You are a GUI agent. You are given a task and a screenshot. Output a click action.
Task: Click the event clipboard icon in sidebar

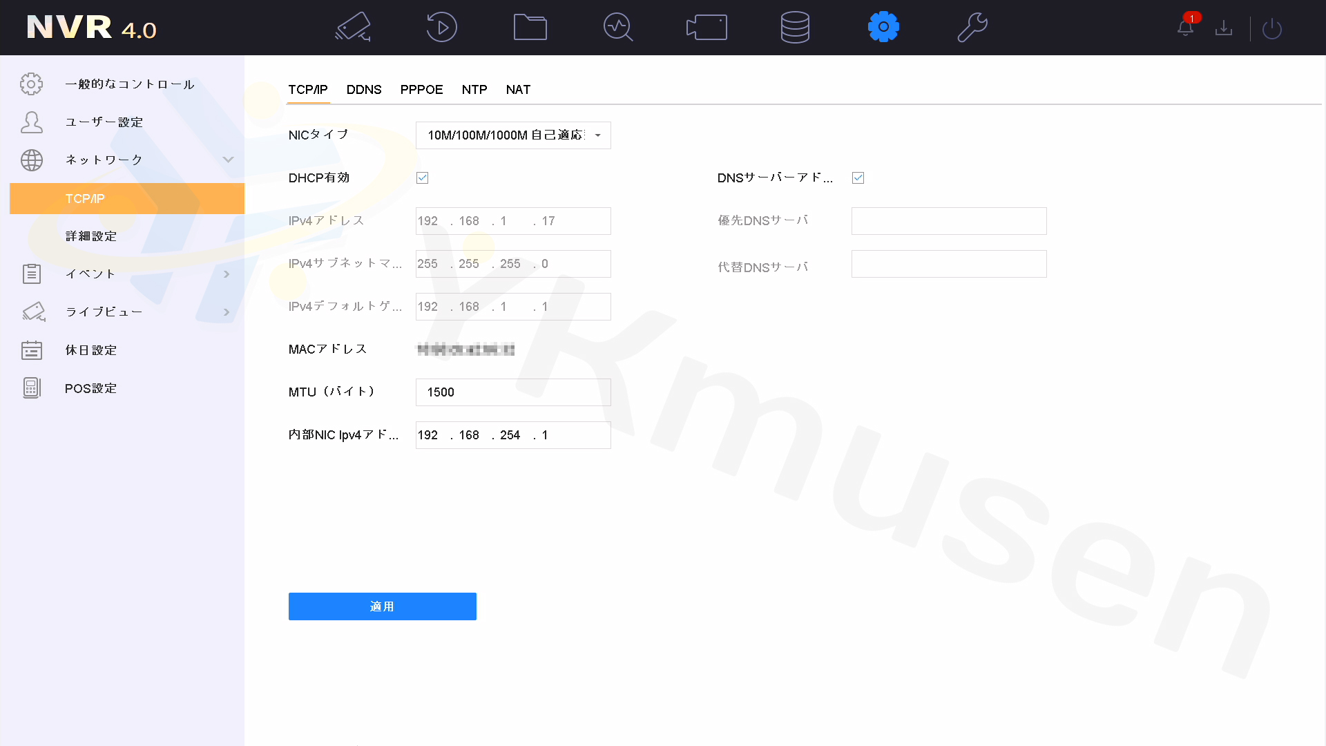[31, 274]
